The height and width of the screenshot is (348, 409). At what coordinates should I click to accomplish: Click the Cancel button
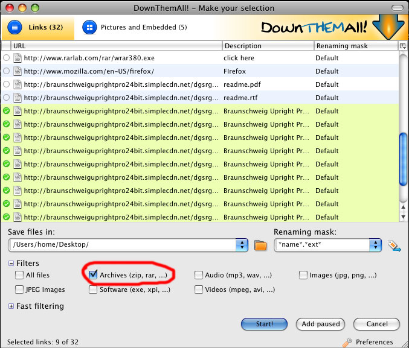pyautogui.click(x=376, y=324)
